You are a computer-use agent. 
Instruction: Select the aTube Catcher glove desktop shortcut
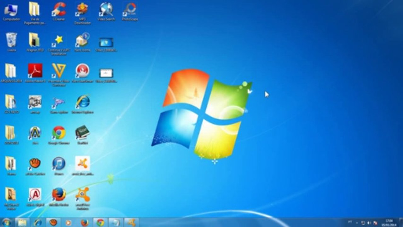(x=35, y=166)
